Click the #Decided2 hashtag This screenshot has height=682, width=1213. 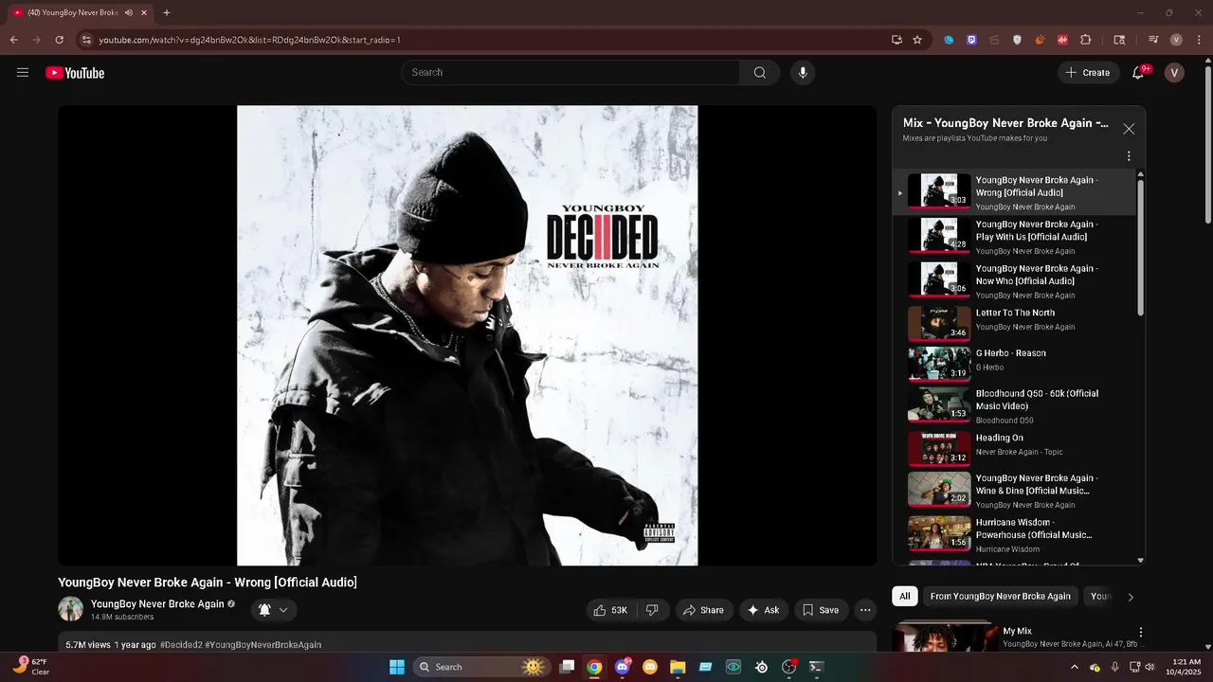pos(181,645)
